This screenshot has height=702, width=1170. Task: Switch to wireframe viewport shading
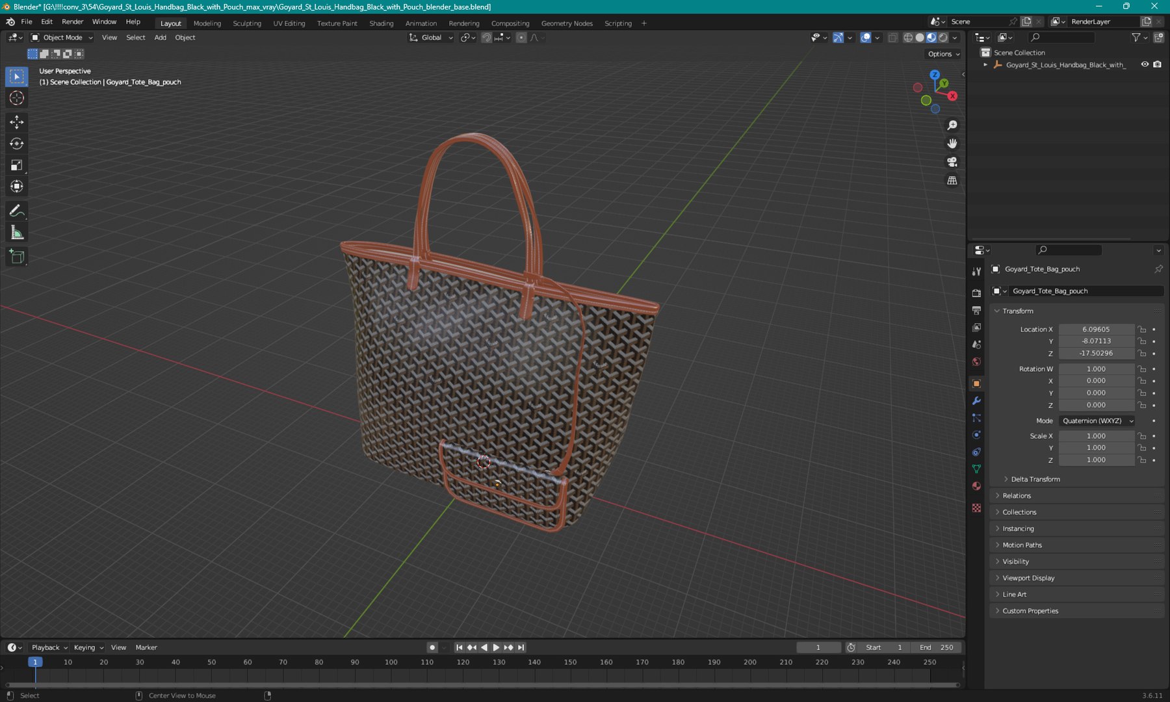pos(908,38)
